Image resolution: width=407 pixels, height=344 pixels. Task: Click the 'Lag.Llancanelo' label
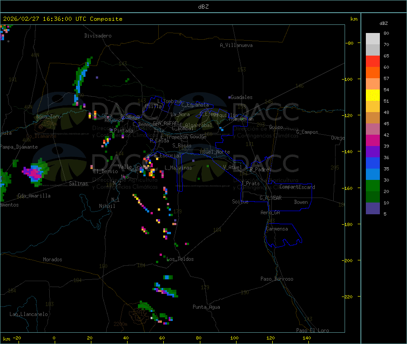point(29,314)
